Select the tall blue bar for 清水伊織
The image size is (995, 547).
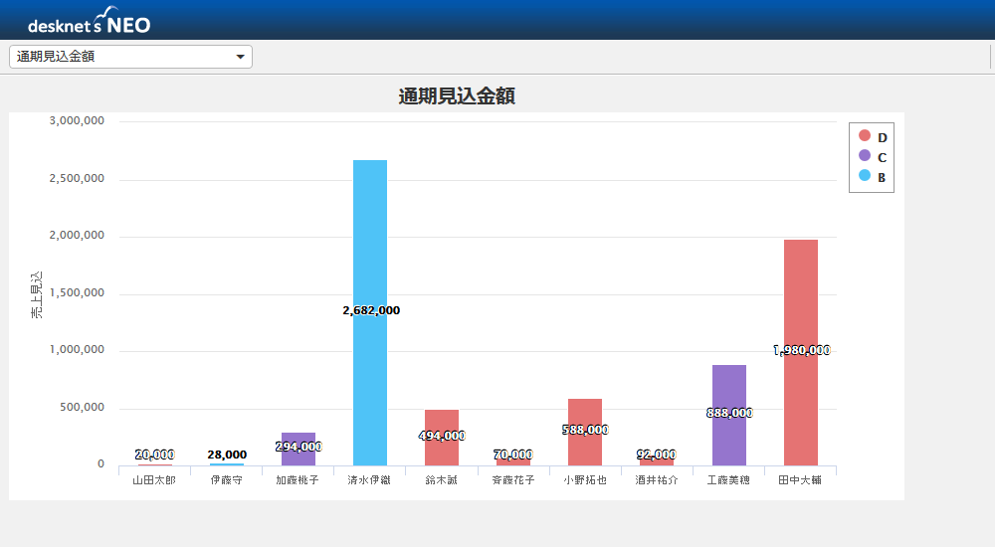click(370, 249)
